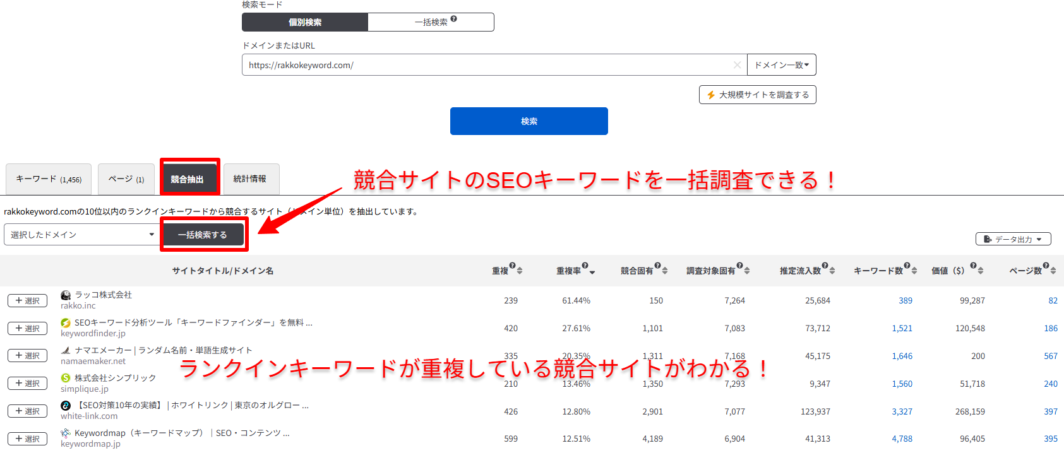Image resolution: width=1064 pixels, height=453 pixels.
Task: Toggle 選択 for keywordfinder.jp row
Action: [x=27, y=328]
